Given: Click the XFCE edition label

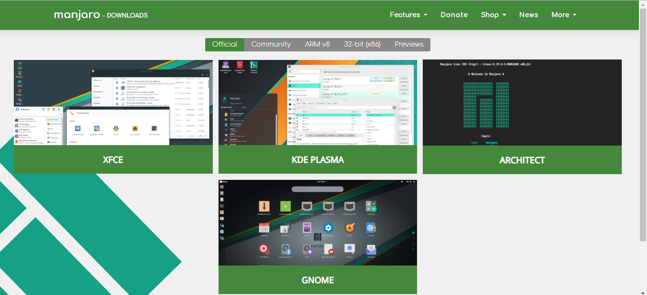Looking at the screenshot, I should [113, 160].
